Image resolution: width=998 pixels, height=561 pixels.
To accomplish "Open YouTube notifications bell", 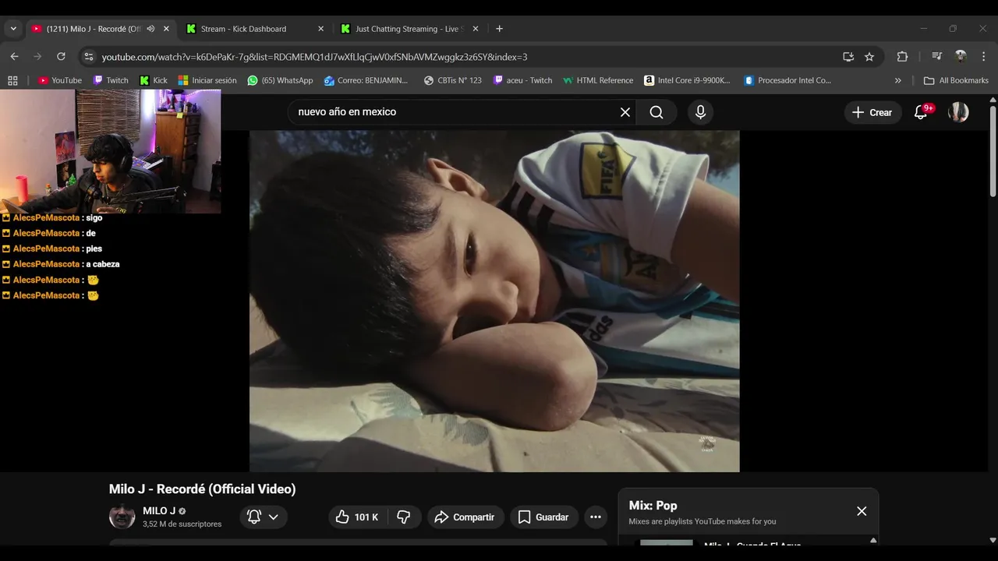I will click(922, 112).
